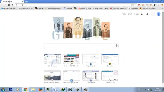Click the taskbar clock and date
This screenshot has width=164, height=92.
(158, 90)
